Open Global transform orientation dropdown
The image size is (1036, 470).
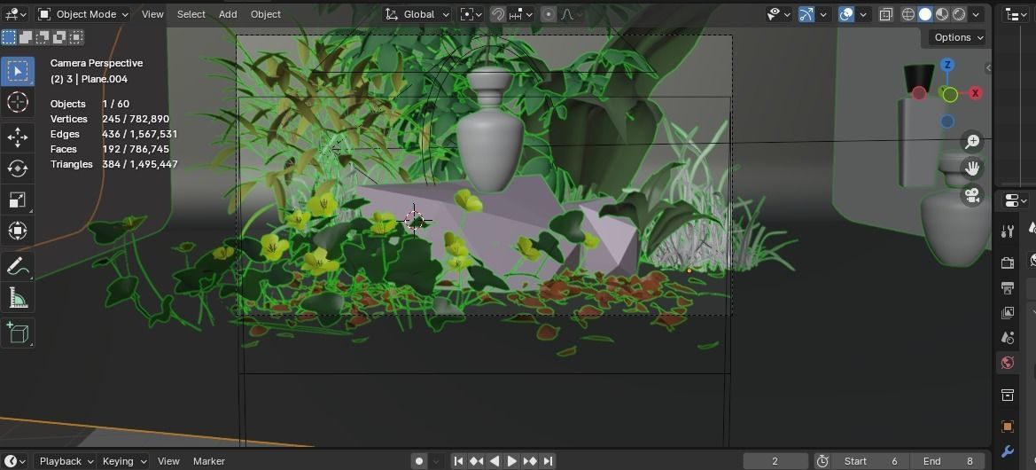[417, 14]
